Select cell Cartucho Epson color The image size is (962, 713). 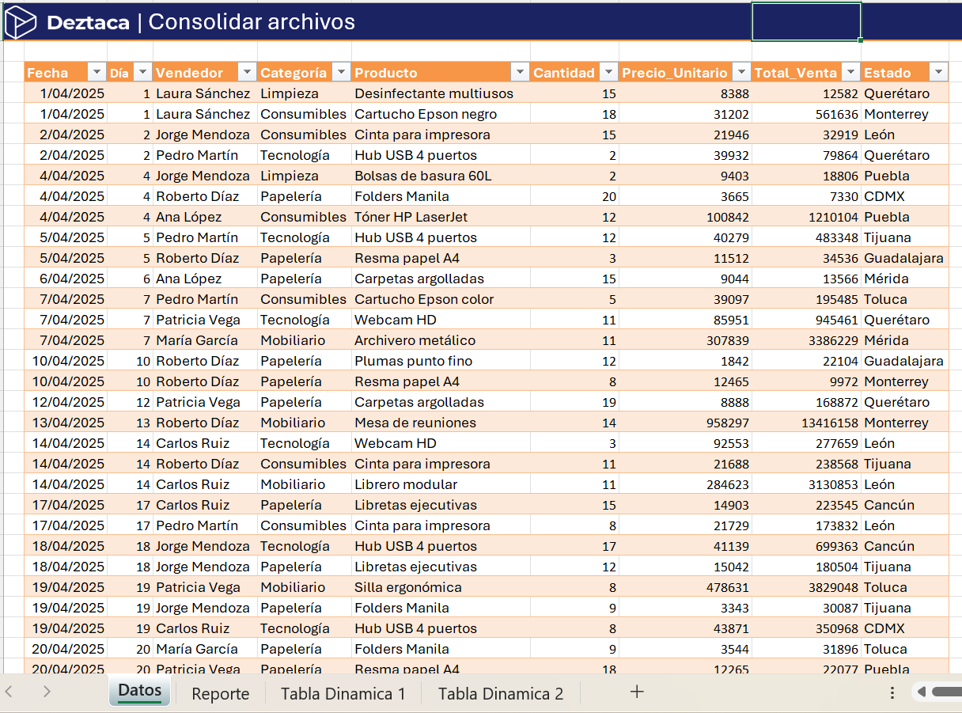441,299
